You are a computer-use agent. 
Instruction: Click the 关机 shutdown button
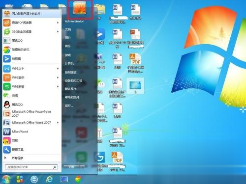[71, 167]
